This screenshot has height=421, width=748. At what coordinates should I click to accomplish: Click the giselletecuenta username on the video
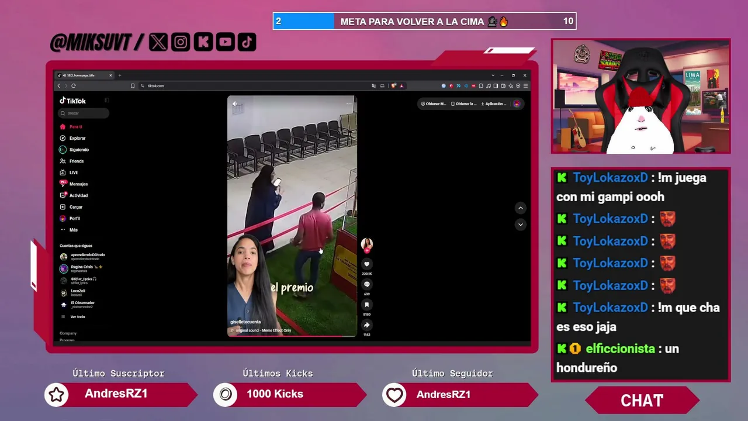point(245,322)
